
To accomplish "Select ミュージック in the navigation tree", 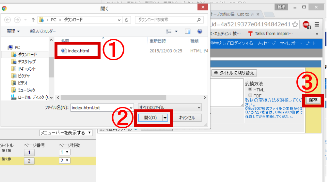I will point(23,90).
